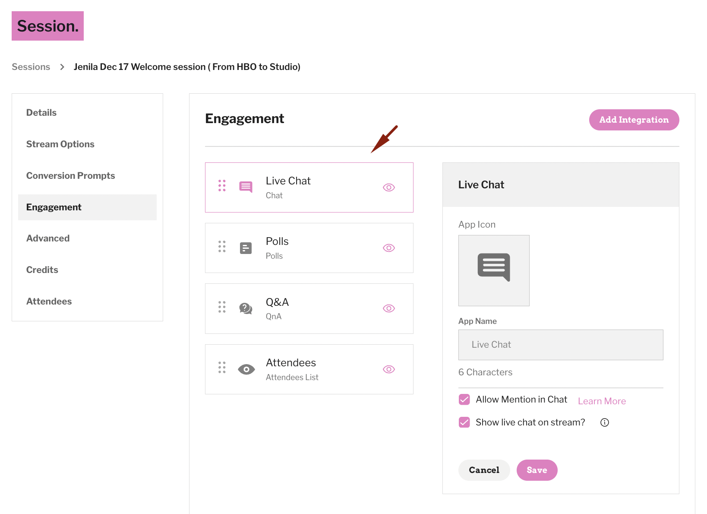707x514 pixels.
Task: Grab the Q&A drag handle
Action: click(x=222, y=307)
